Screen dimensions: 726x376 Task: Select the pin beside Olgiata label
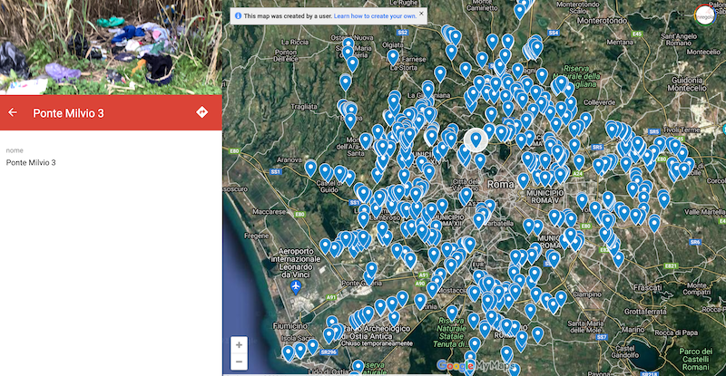[393, 57]
